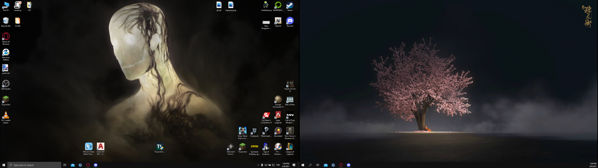598x168 pixels.
Task: Open Apex Legends shortcut
Action: pyautogui.click(x=278, y=117)
